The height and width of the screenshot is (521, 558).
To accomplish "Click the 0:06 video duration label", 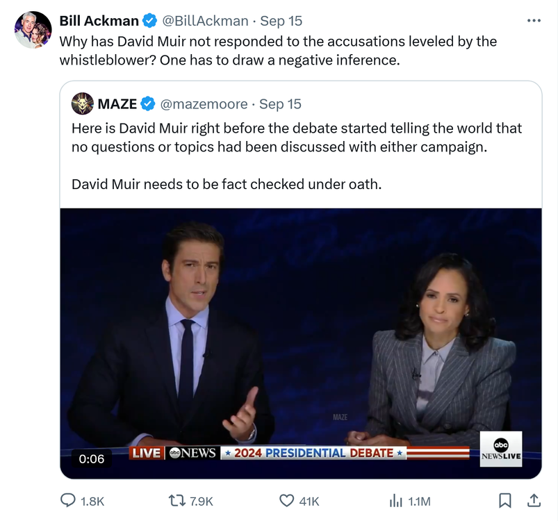I will 92,458.
